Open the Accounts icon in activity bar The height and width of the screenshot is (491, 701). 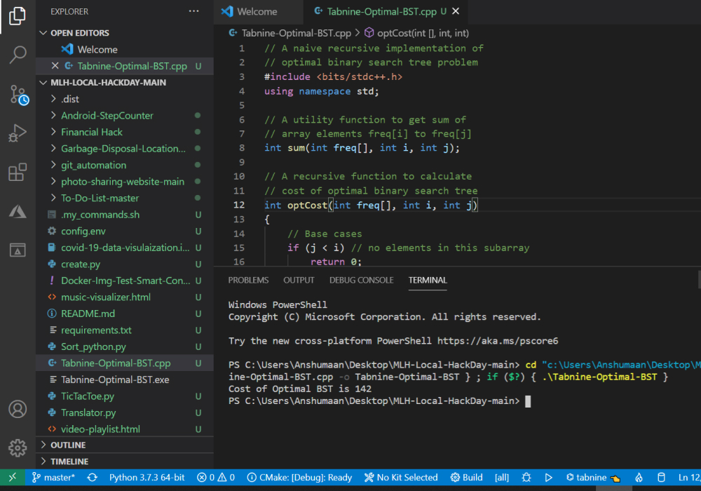18,409
